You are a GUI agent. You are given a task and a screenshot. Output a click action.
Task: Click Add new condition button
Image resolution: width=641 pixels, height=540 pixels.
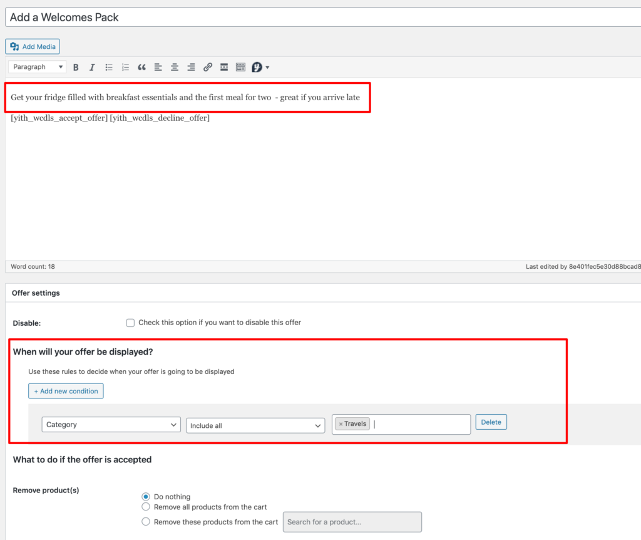pyautogui.click(x=66, y=391)
